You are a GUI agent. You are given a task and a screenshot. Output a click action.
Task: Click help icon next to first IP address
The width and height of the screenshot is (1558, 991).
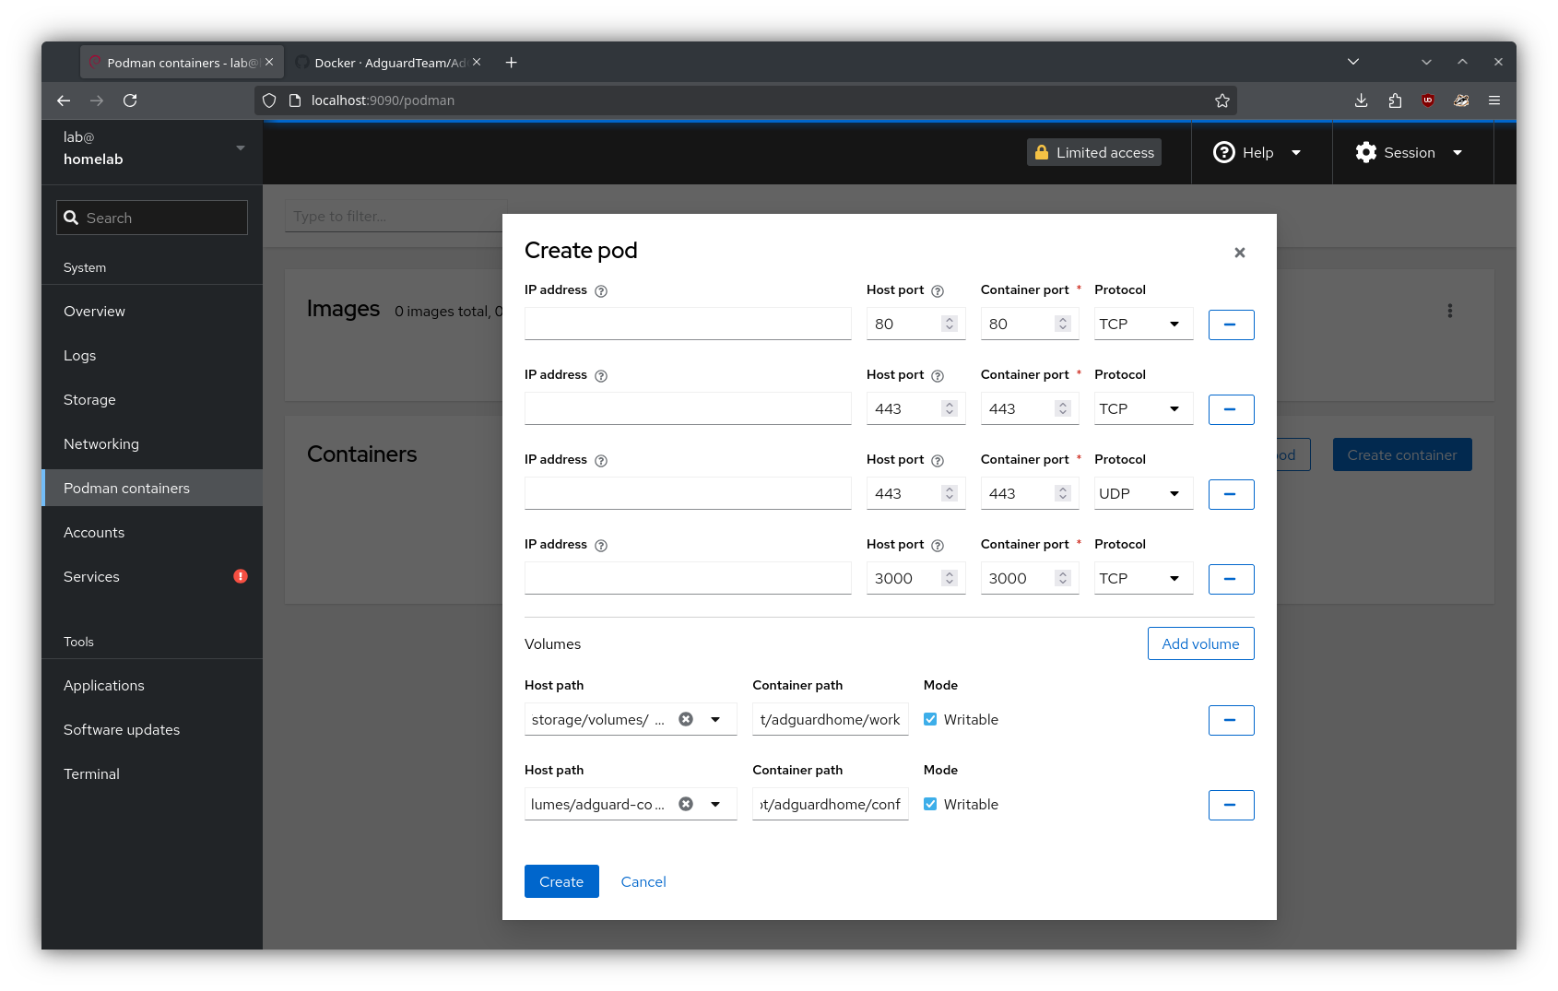pos(601,291)
